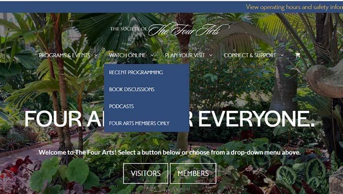The image size is (343, 194).
Task: Click the Members button
Action: pos(193,174)
